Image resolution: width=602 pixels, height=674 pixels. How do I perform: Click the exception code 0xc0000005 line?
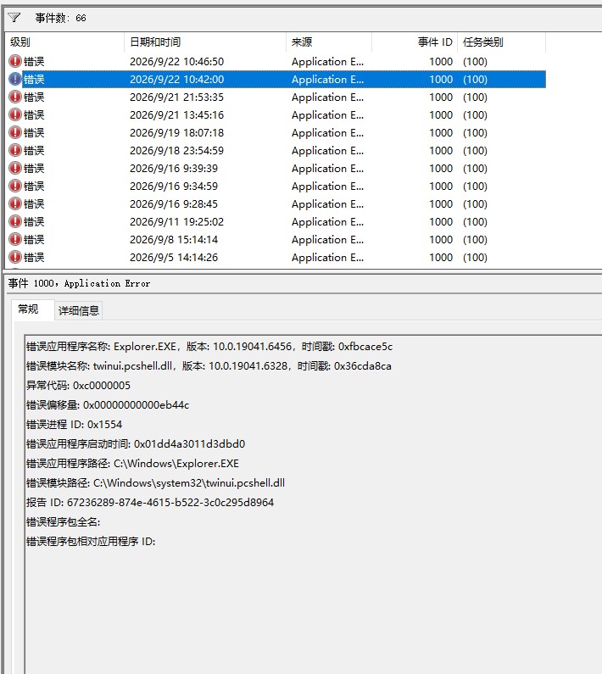point(78,385)
